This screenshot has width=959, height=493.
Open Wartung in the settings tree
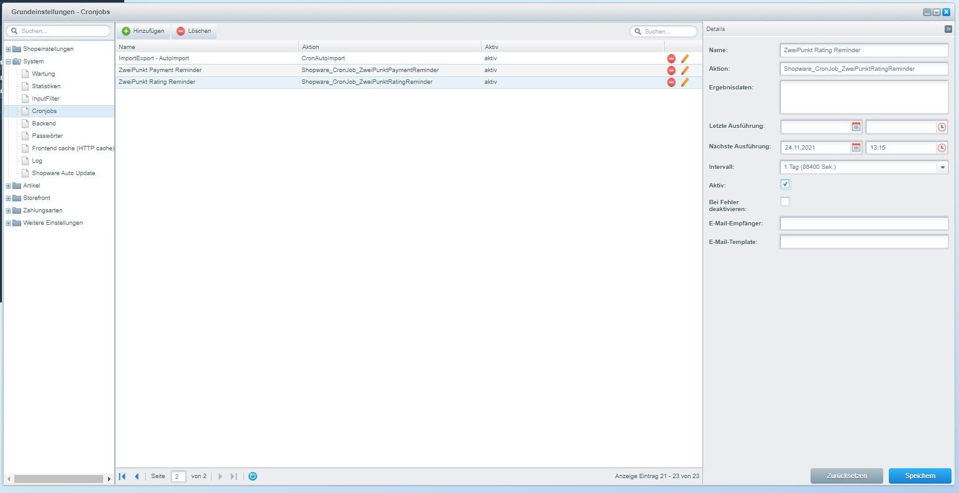pos(43,74)
